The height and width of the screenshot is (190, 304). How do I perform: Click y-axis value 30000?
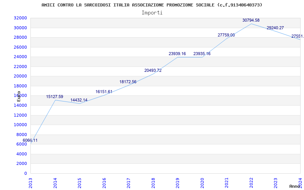20,28
